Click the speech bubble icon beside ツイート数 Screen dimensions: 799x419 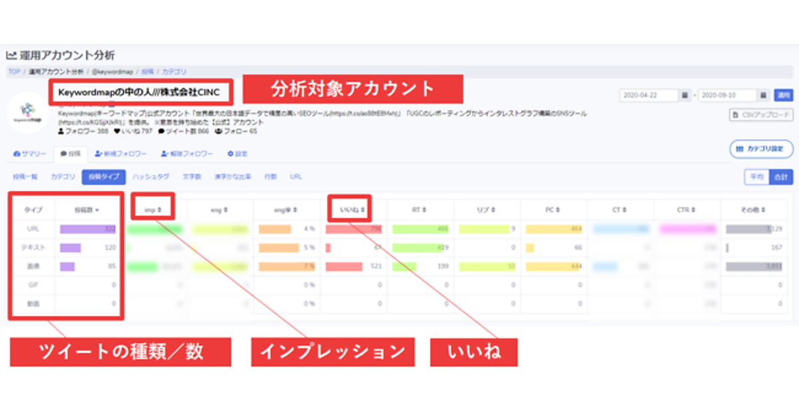161,132
